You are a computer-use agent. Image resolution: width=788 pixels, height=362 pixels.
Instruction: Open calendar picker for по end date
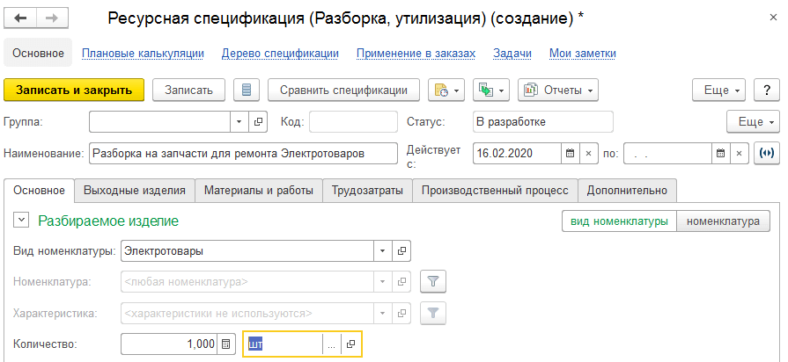[x=721, y=154]
